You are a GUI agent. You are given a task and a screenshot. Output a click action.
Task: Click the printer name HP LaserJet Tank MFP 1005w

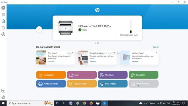[95, 26]
